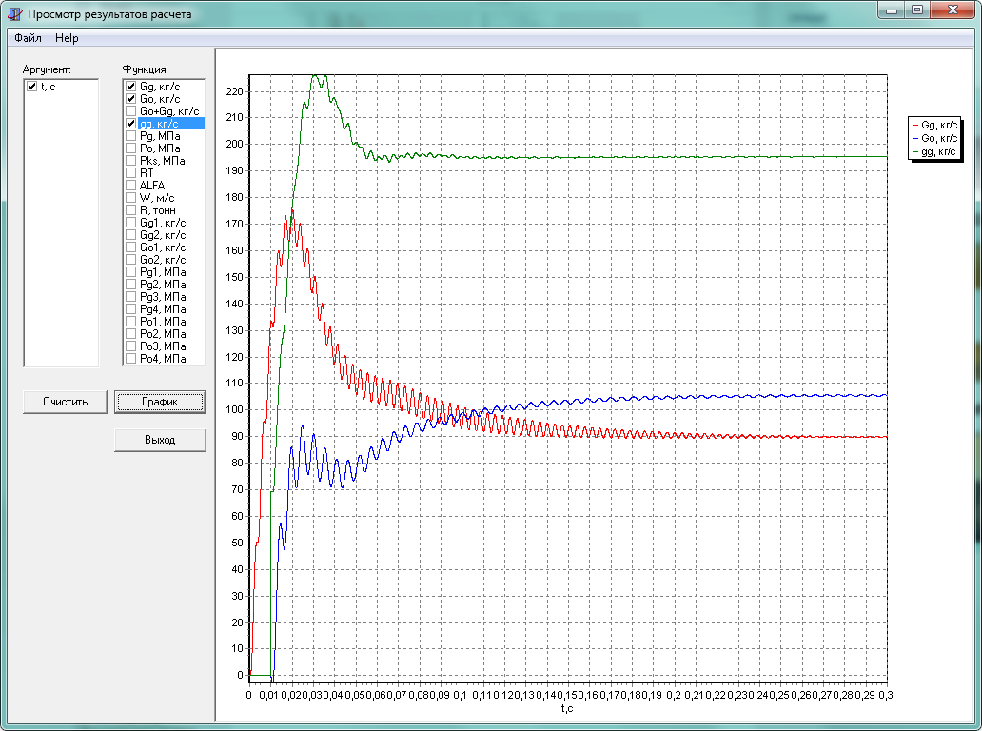Click the application icon in the title bar
The image size is (982, 731).
point(15,14)
